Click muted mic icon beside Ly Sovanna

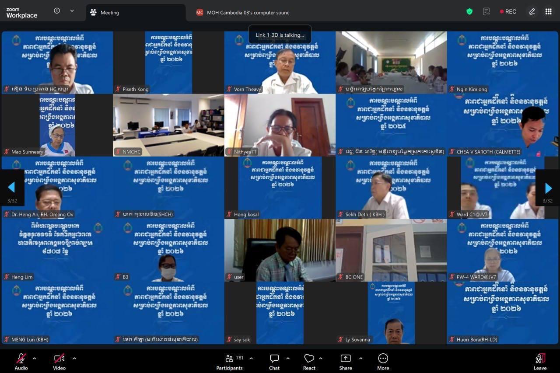tap(340, 339)
